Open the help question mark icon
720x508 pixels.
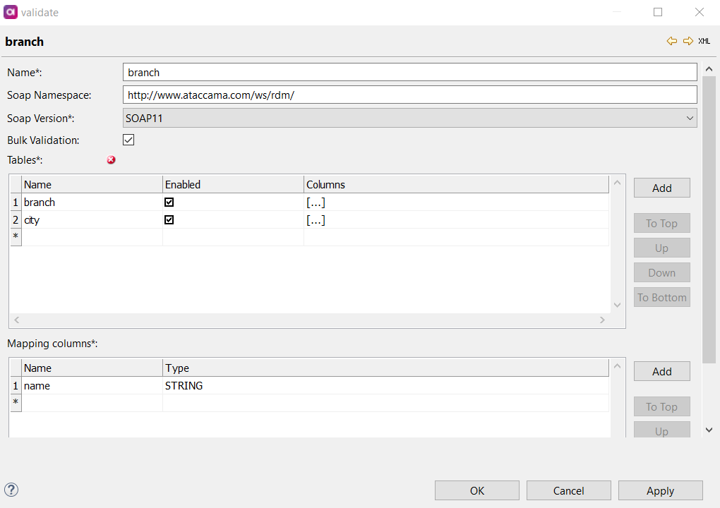coord(11,490)
